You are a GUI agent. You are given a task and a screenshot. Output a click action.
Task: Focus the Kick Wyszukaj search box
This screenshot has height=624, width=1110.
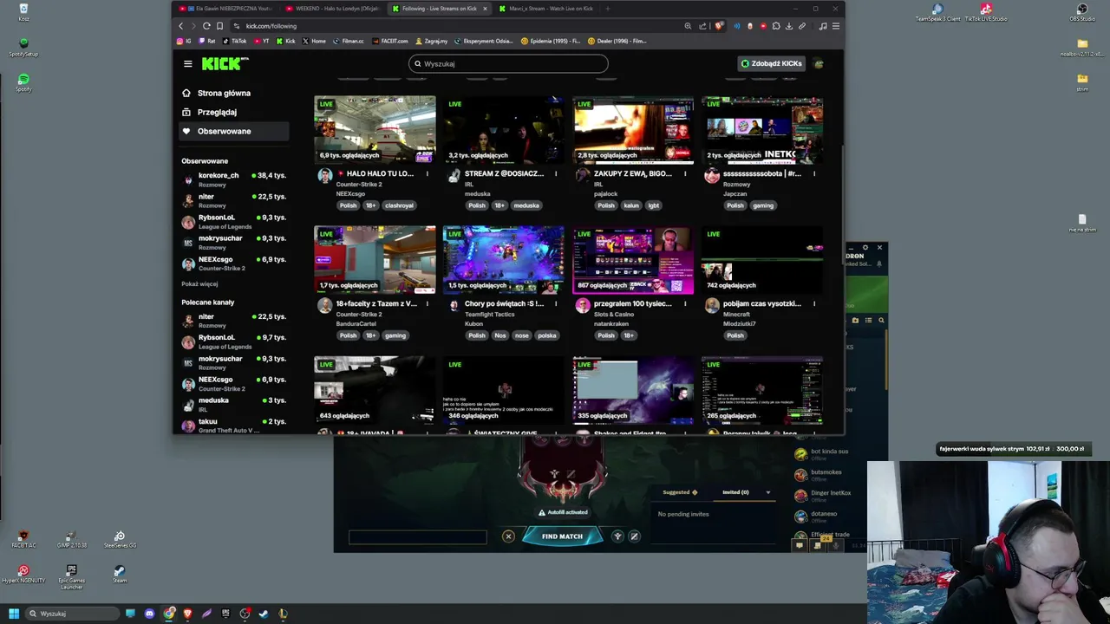pos(508,63)
